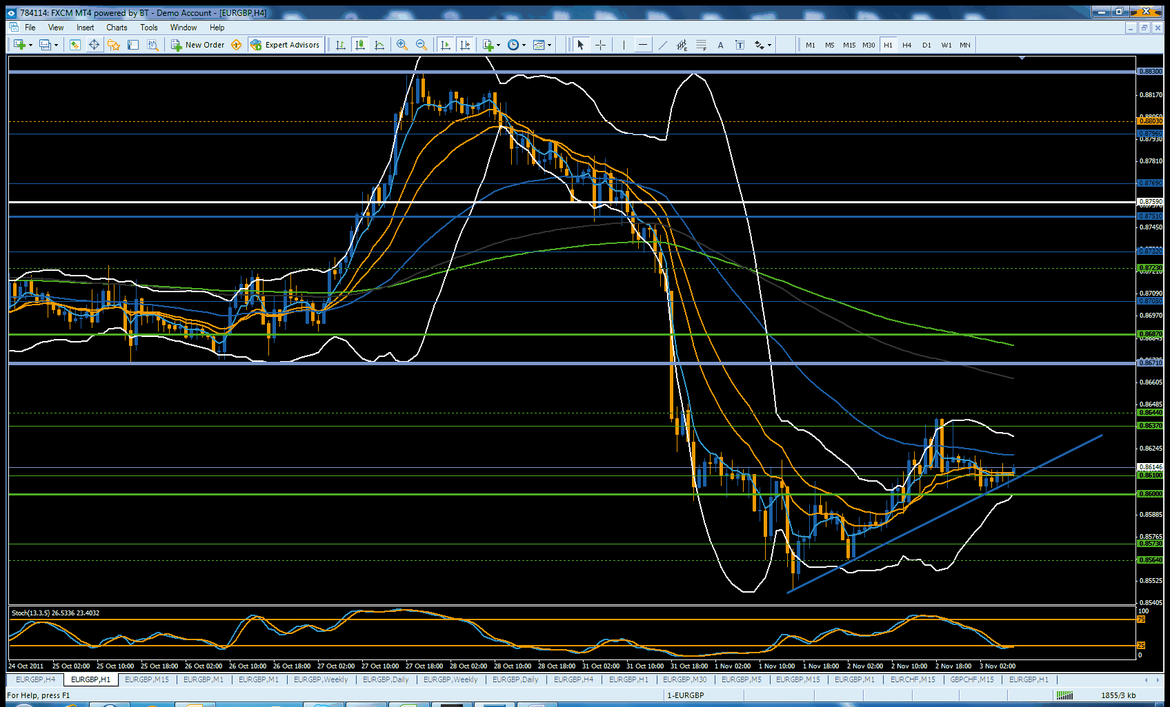Toggle candlestick chart mode
This screenshot has width=1170, height=707.
[x=359, y=45]
